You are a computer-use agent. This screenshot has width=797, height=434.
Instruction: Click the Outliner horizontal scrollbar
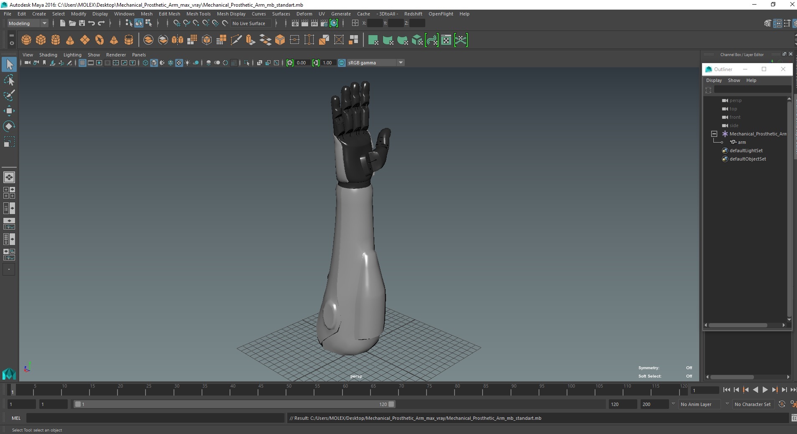738,325
